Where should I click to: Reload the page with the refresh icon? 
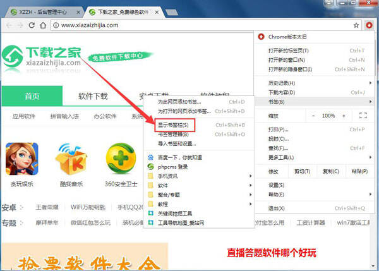(32, 25)
